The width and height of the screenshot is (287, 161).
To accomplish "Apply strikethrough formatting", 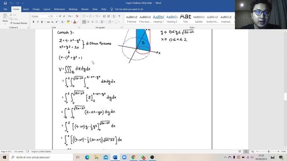I will [x=48, y=22].
